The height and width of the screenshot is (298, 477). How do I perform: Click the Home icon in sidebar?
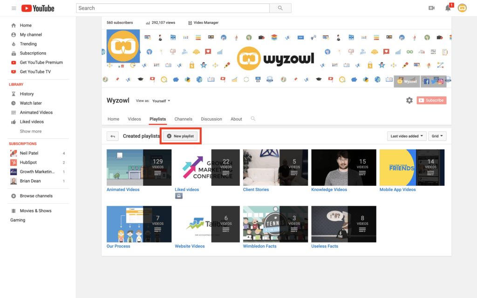(x=14, y=26)
